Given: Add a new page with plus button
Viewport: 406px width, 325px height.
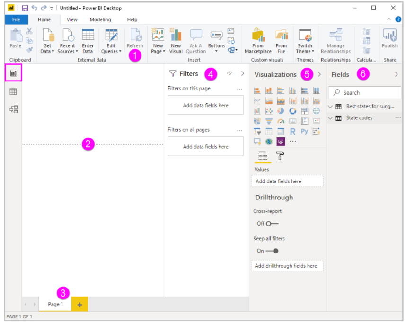Looking at the screenshot, I should click(80, 305).
